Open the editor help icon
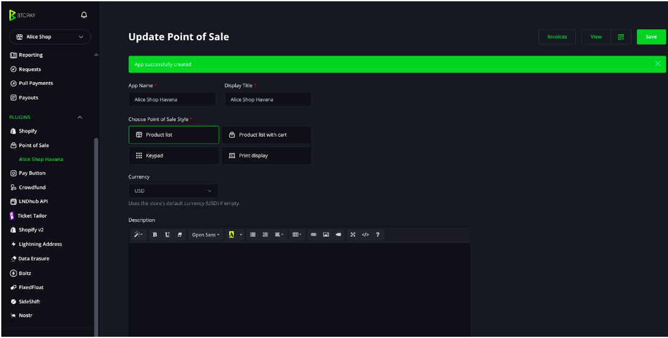668x338 pixels. coord(377,234)
